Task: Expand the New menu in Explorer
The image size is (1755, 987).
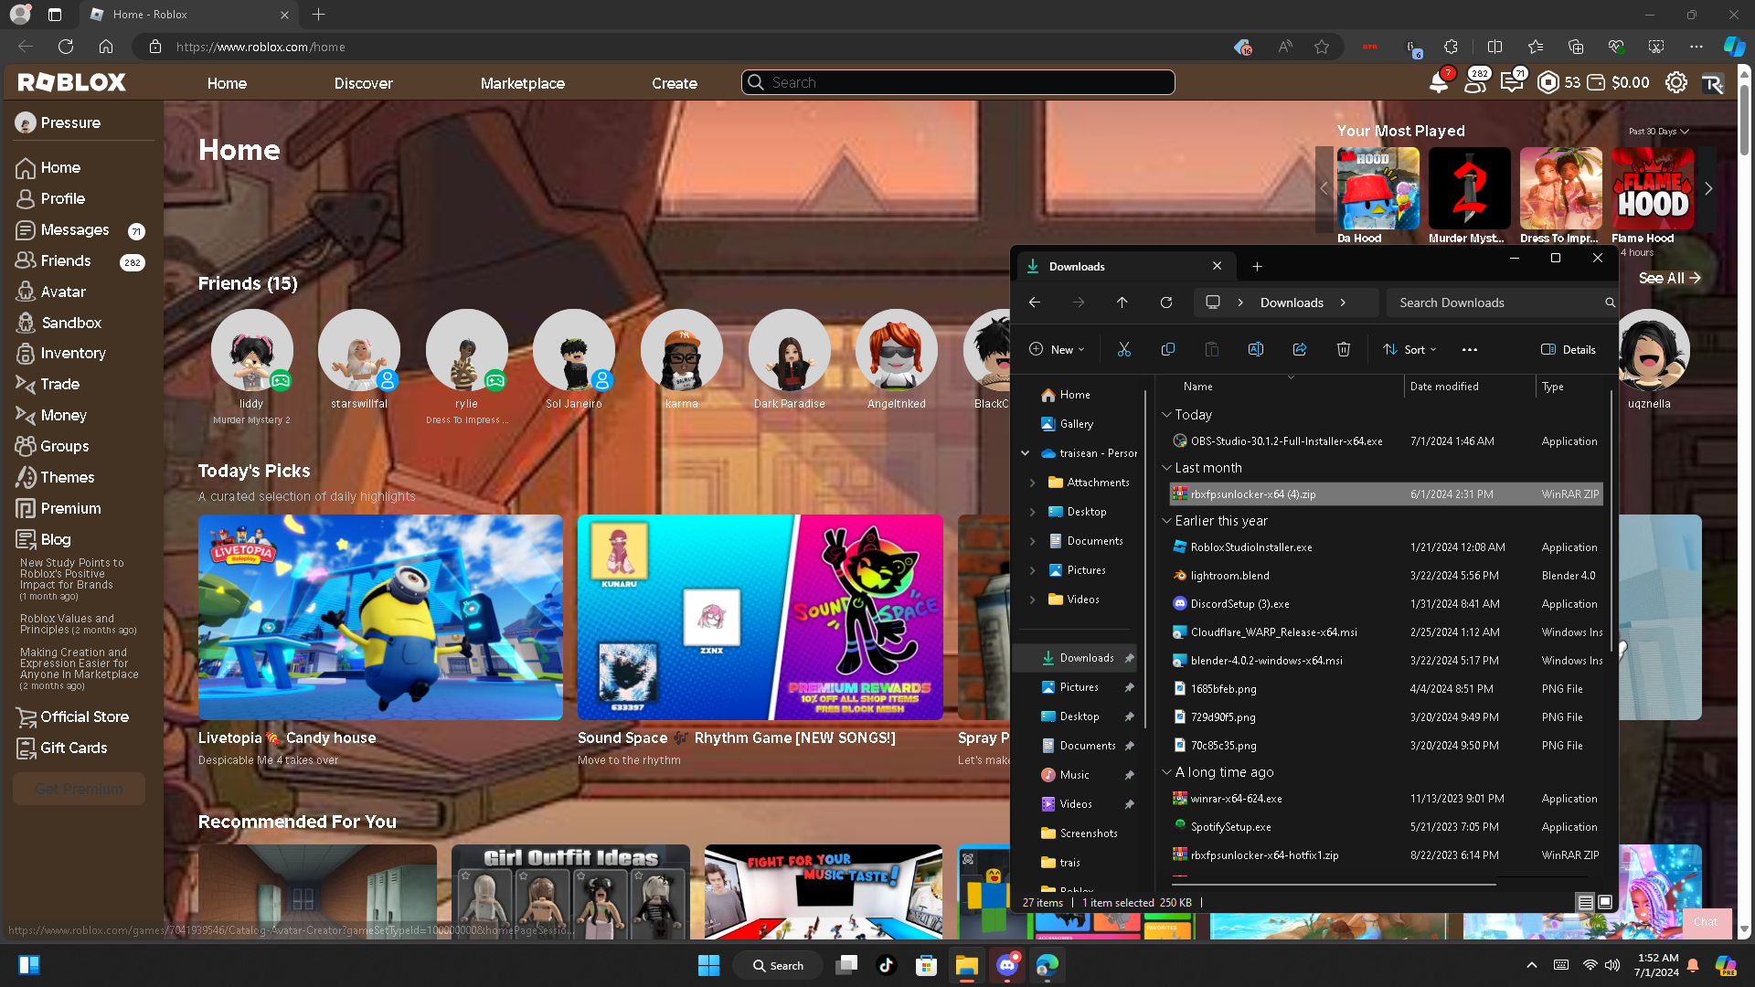Action: click(1057, 349)
